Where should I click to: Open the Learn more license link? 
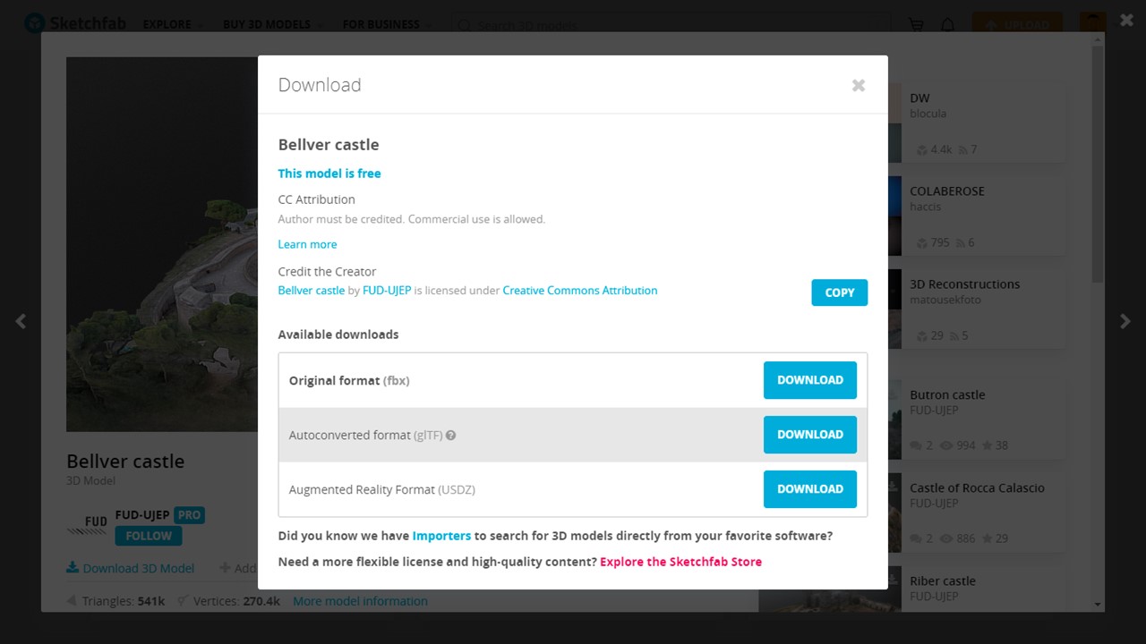pos(307,244)
